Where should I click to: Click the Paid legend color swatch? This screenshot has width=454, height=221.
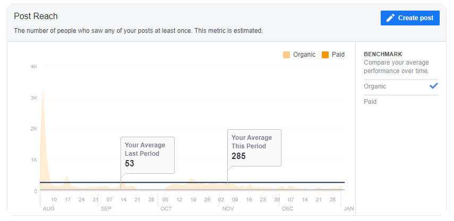click(x=325, y=55)
